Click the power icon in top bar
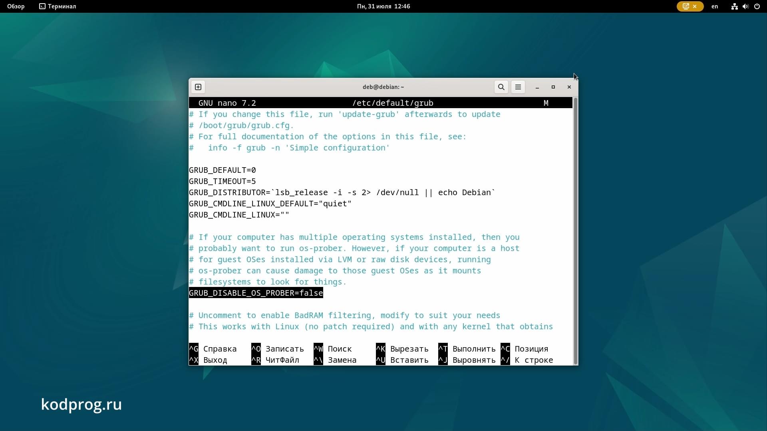The height and width of the screenshot is (431, 767). tap(757, 6)
